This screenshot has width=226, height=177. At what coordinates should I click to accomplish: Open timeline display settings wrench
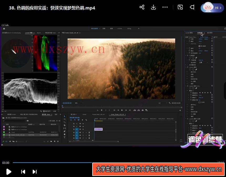click(x=86, y=120)
